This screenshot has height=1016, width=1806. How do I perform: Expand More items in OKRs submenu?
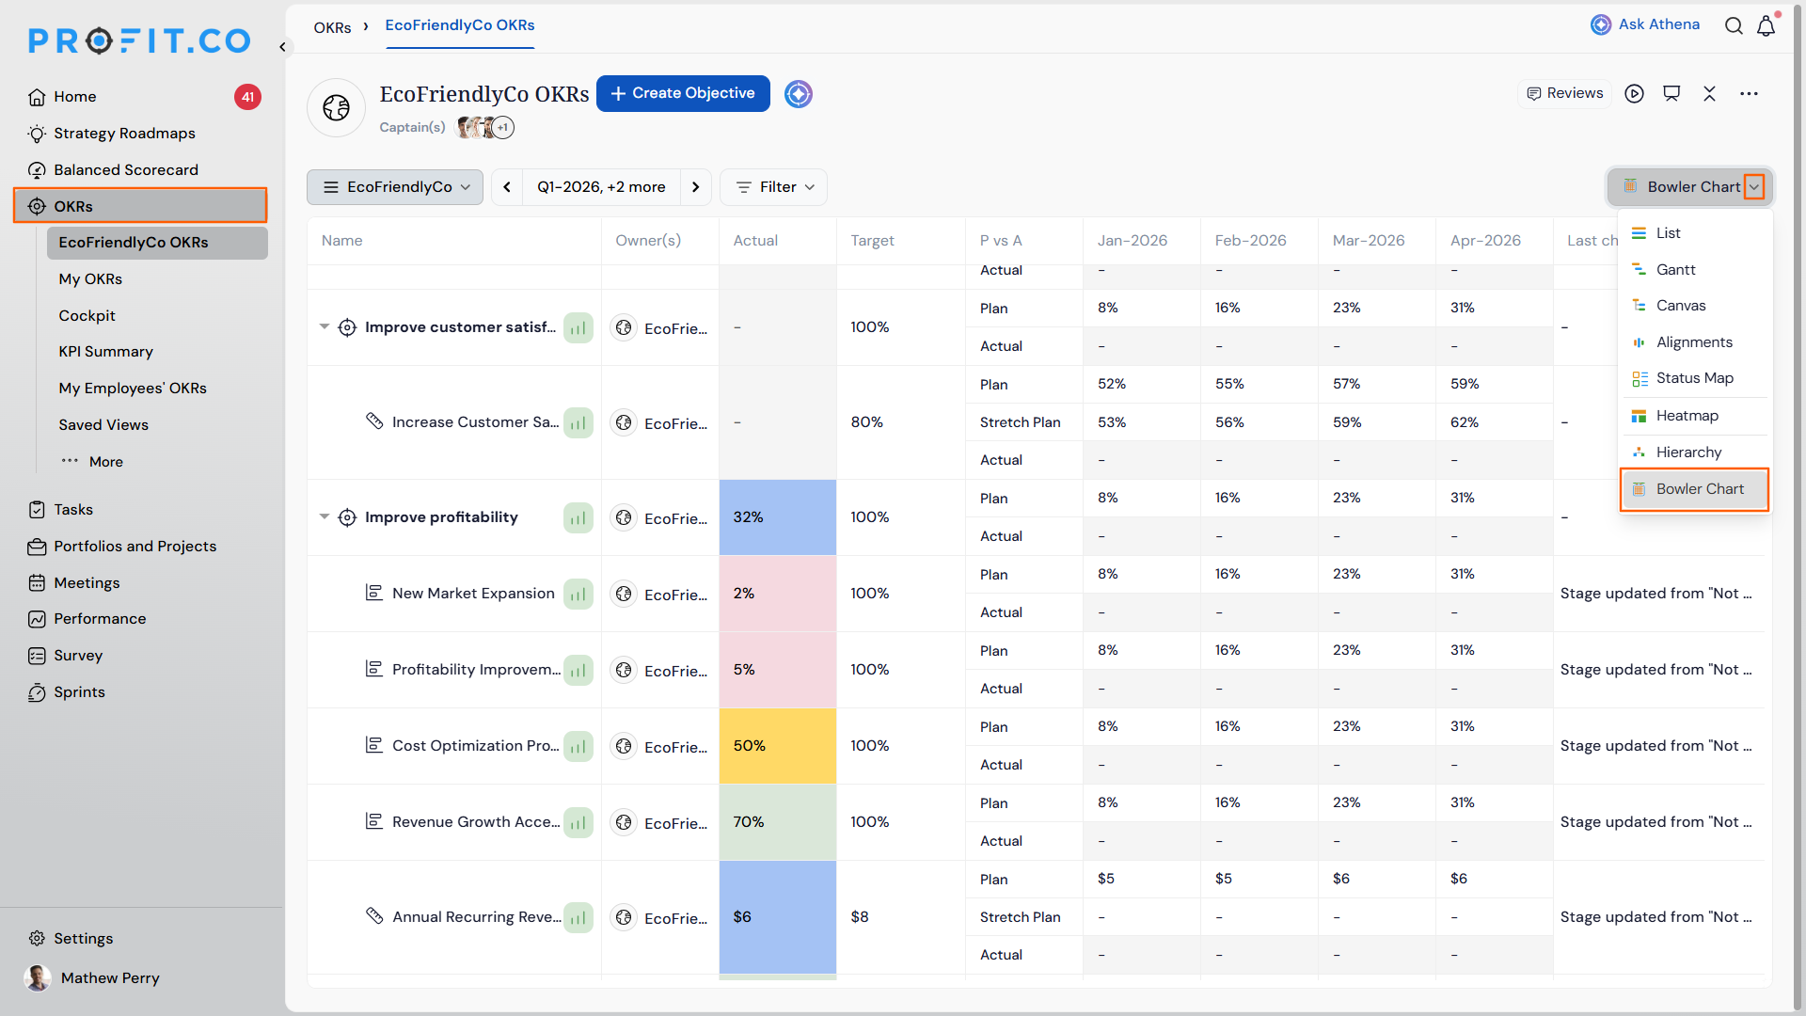(x=92, y=462)
